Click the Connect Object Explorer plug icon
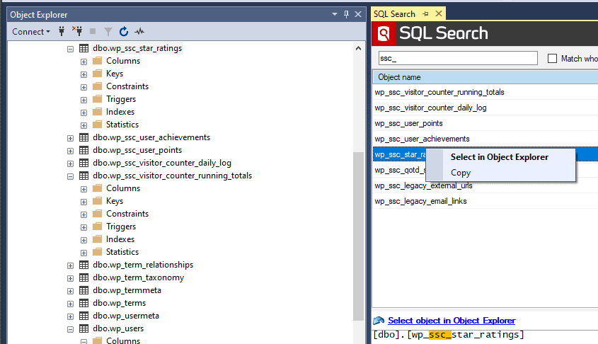598x344 pixels. (62, 31)
